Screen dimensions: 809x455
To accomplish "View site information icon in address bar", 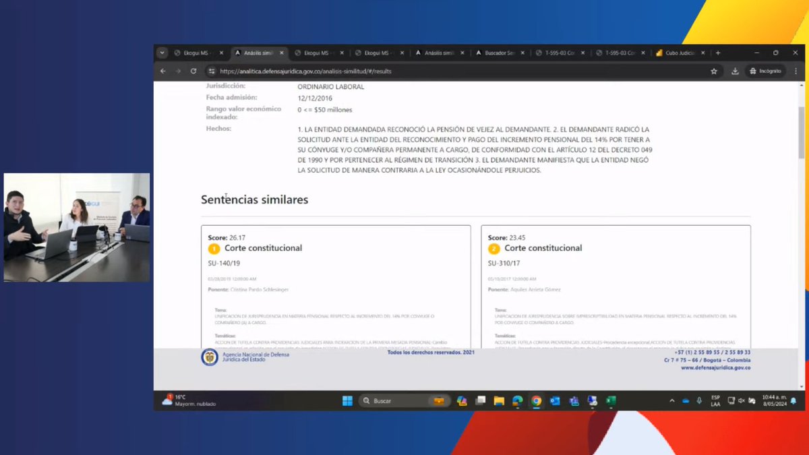I will click(211, 71).
